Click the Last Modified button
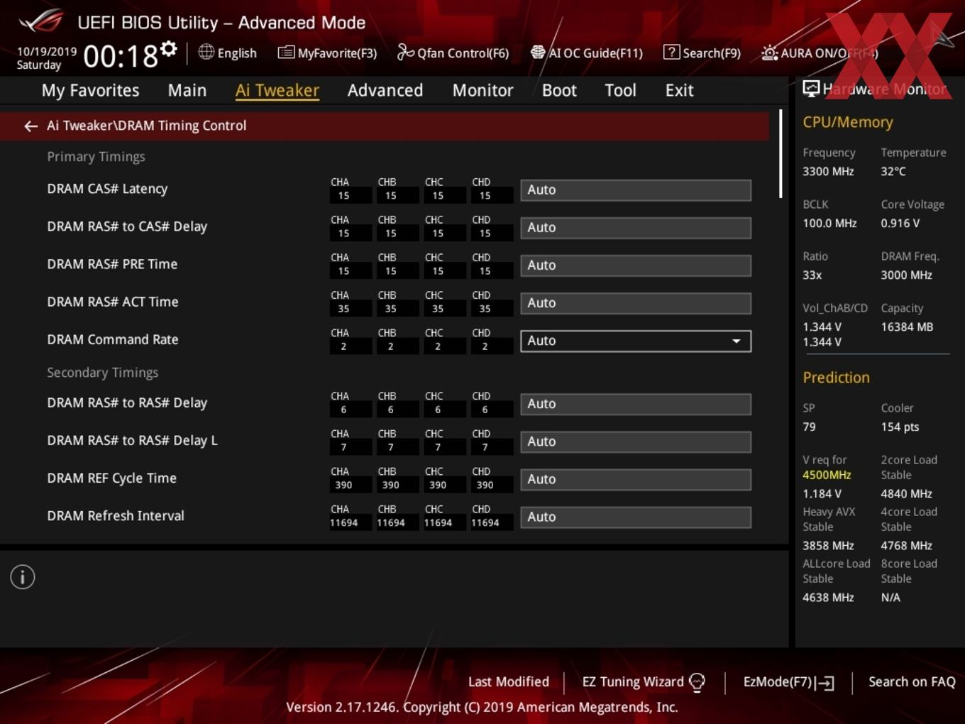 509,681
